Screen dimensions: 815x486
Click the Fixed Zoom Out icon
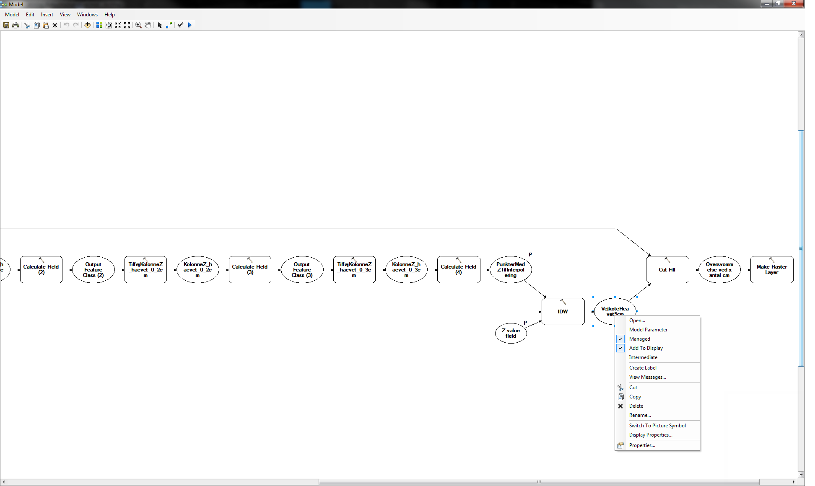(x=127, y=25)
